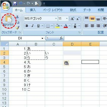Select row 10 header

[5, 89]
